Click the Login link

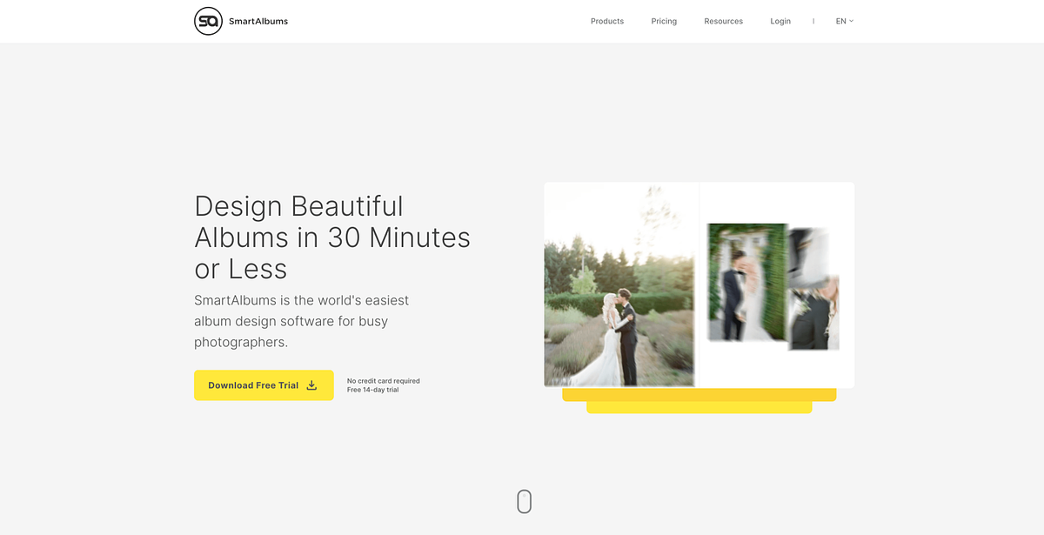(x=780, y=21)
